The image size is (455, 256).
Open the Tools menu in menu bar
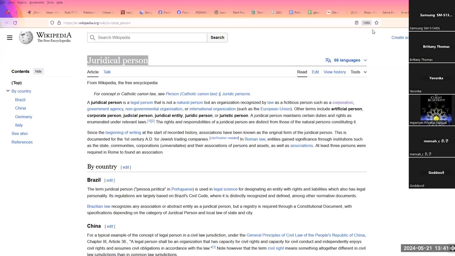pos(50,2)
